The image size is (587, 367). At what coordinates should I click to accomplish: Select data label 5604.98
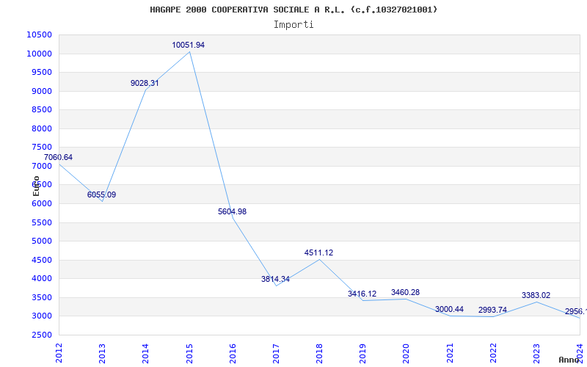coord(232,211)
